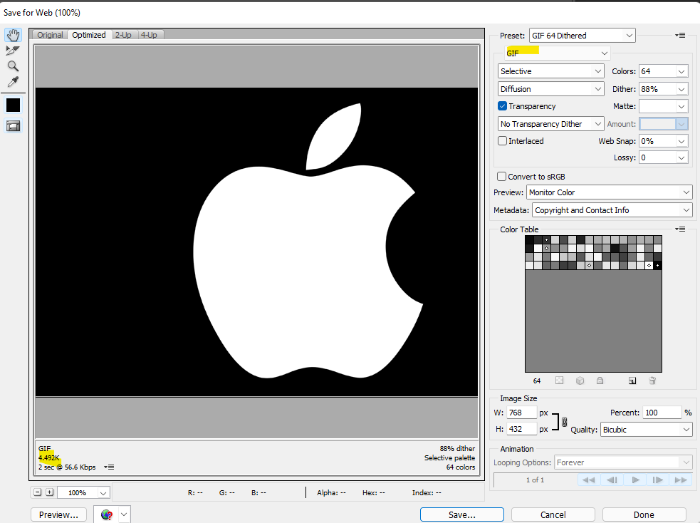Switch to the 2-Up tab
Image resolution: width=700 pixels, height=523 pixels.
pyautogui.click(x=123, y=35)
